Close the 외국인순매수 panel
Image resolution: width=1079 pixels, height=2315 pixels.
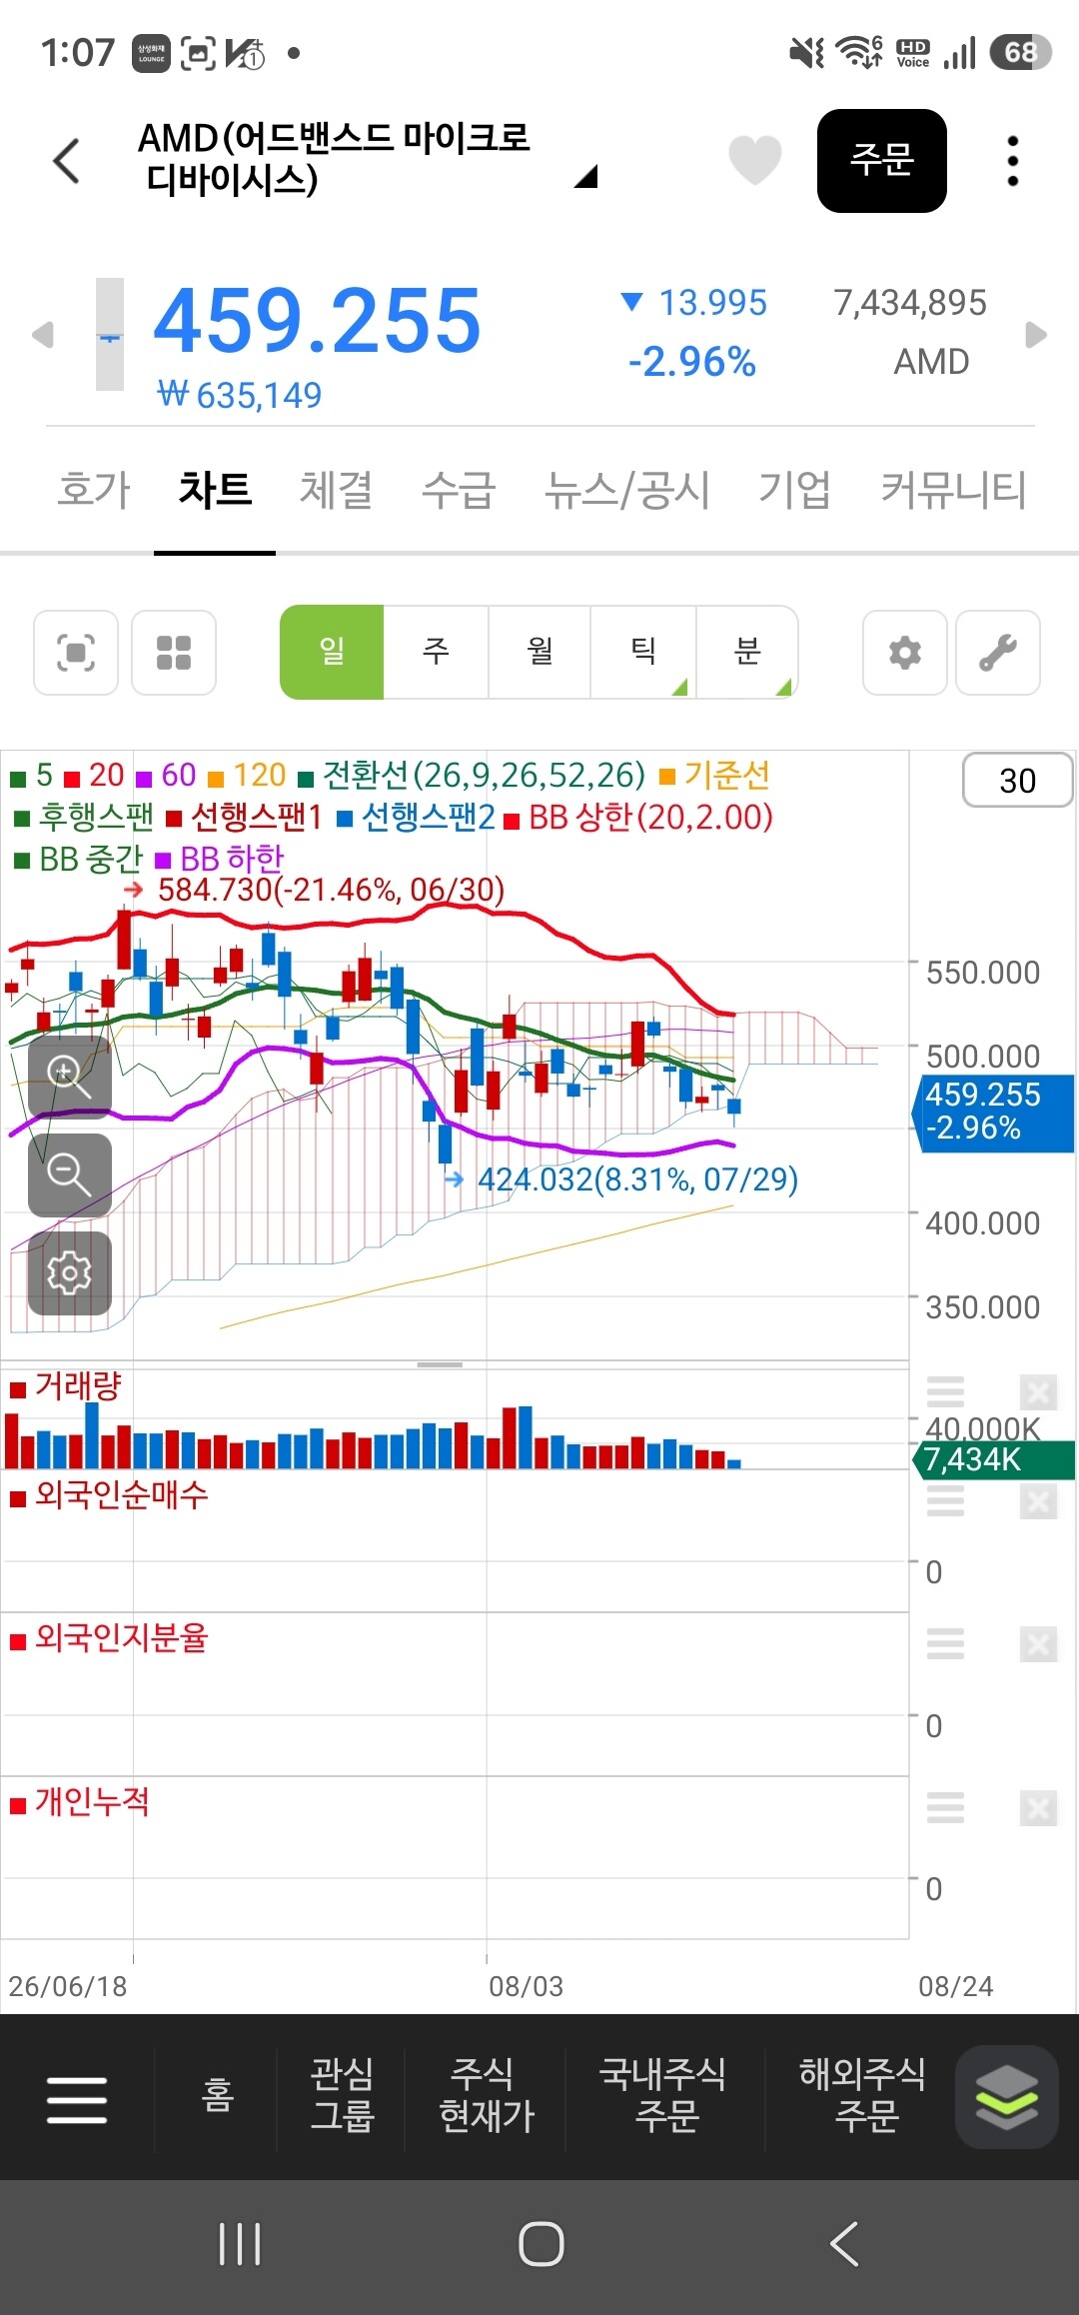[x=1038, y=1500]
